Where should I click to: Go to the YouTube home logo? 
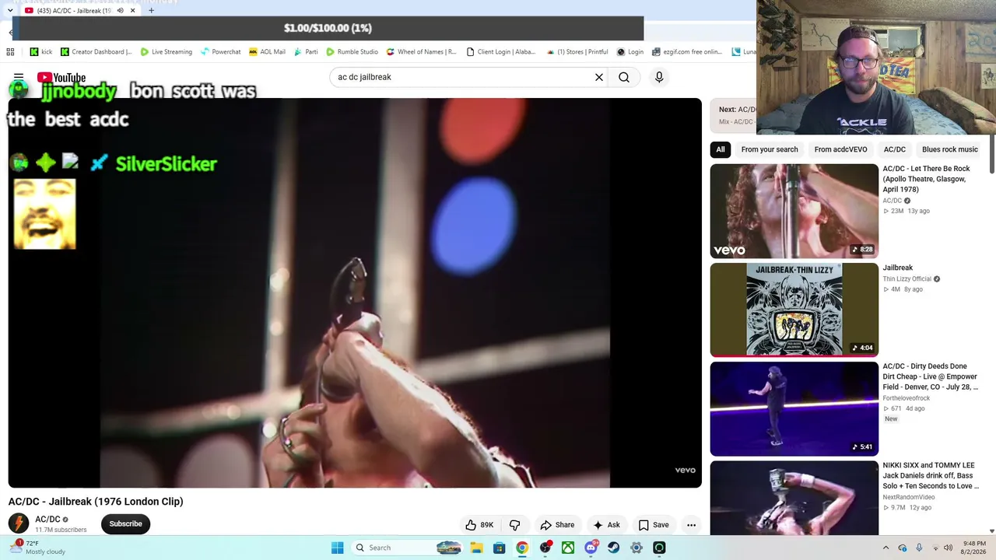pyautogui.click(x=61, y=78)
